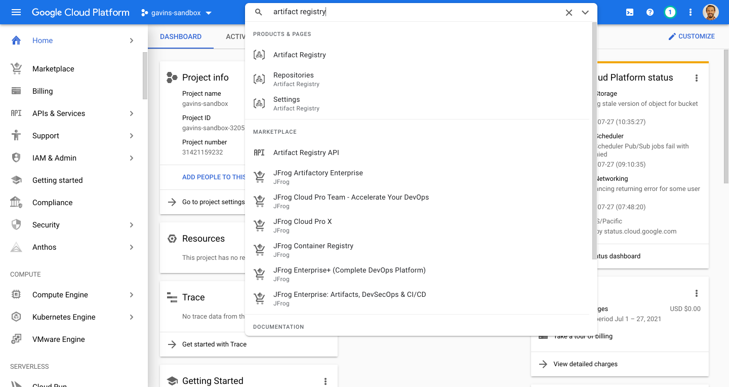Open the help question mark icon

click(x=650, y=12)
